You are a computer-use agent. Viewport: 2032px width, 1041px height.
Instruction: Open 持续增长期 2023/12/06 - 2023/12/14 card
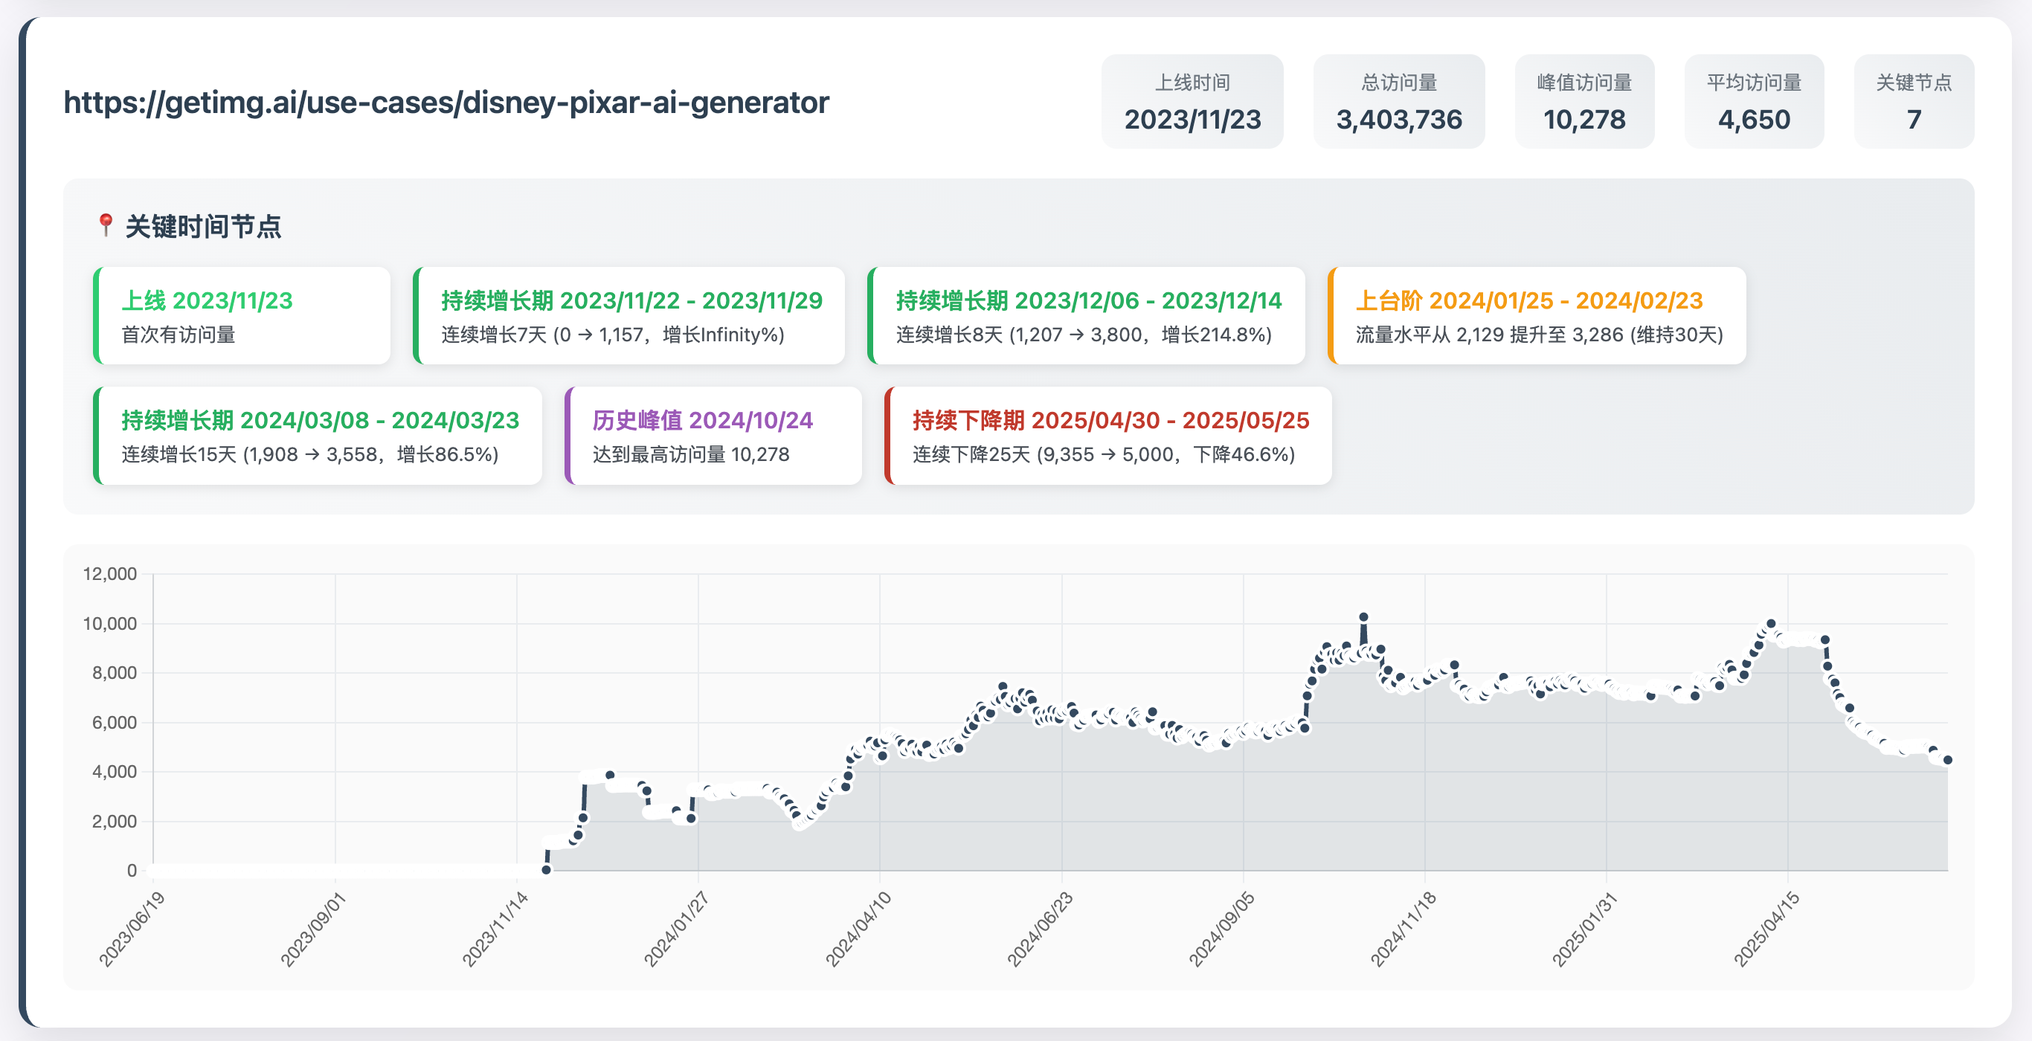coord(1086,315)
